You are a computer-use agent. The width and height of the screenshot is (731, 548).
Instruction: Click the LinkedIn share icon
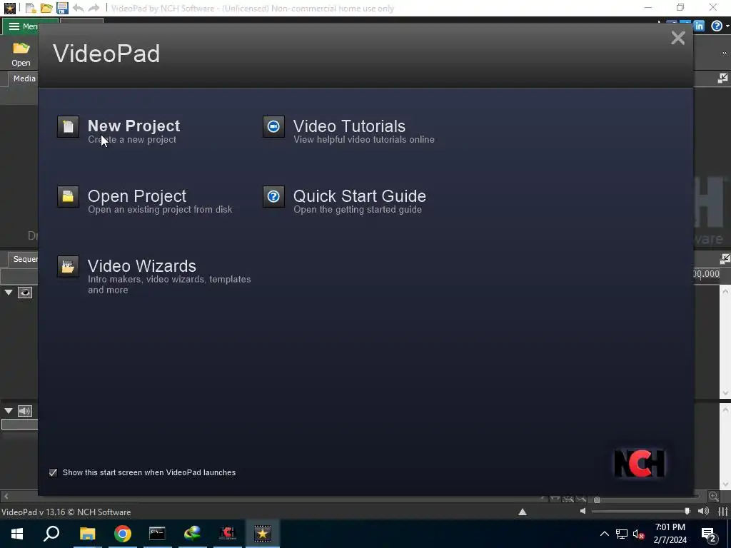699,26
